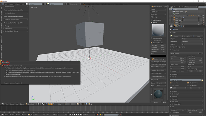Click the Animation render button

pos(186,36)
